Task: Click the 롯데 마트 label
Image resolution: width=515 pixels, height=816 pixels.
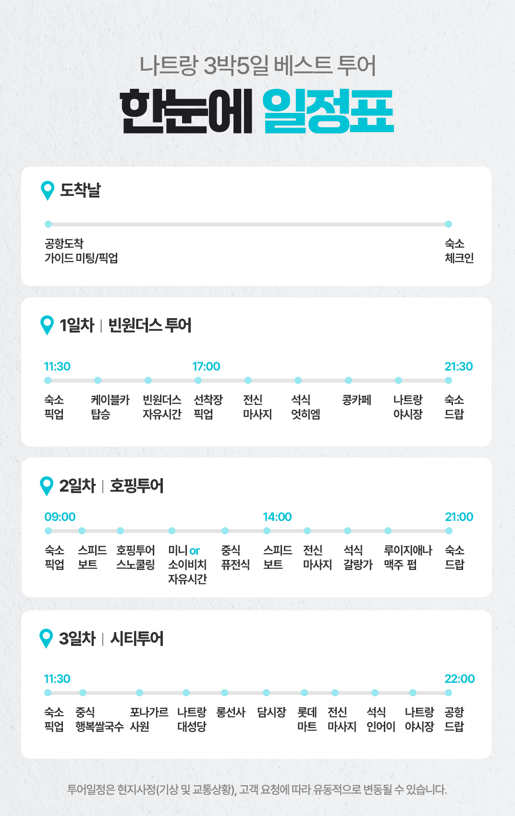Action: click(307, 719)
